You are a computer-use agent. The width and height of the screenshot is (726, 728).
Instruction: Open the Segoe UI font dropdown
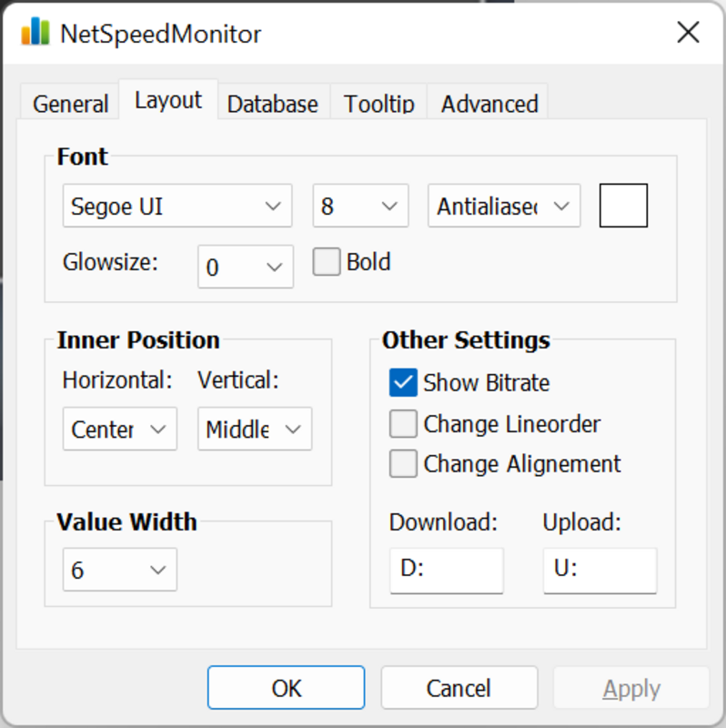point(177,206)
